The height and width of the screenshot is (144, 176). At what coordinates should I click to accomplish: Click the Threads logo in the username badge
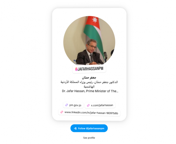point(76,69)
